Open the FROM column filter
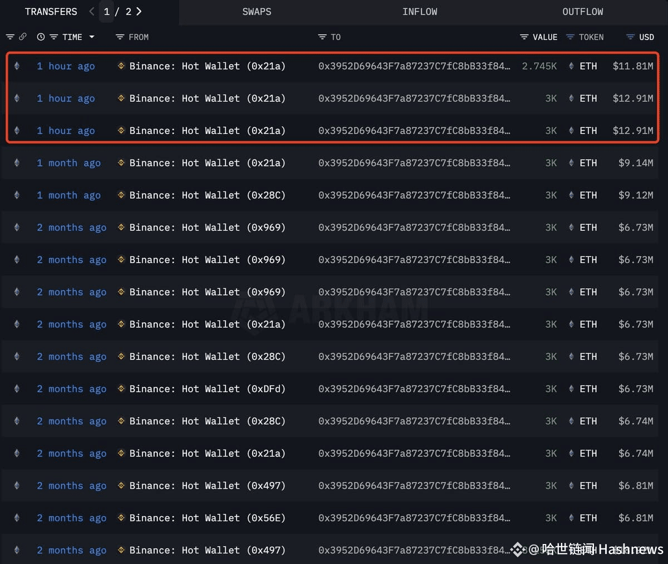Image resolution: width=668 pixels, height=564 pixels. click(120, 37)
